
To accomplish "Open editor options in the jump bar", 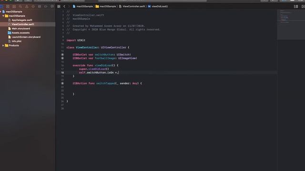I will 296,6.
